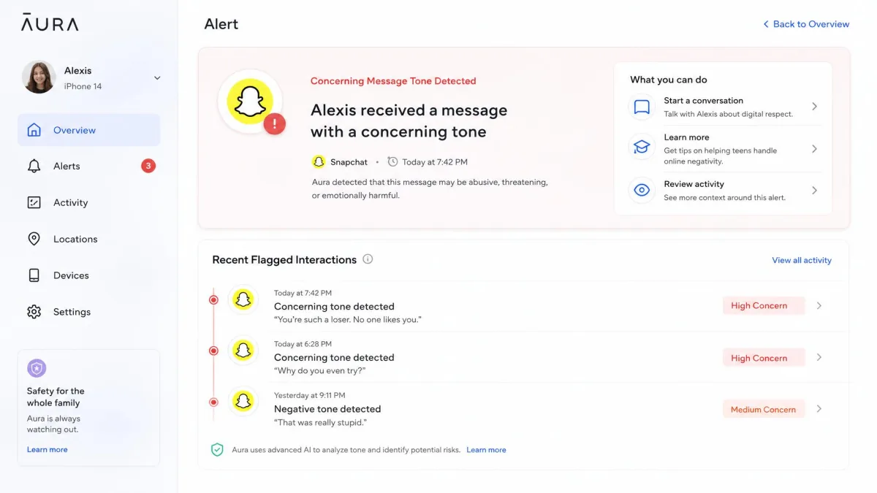Screen dimensions: 877x493
Task: Click the Medium Concern tag
Action: (764, 409)
